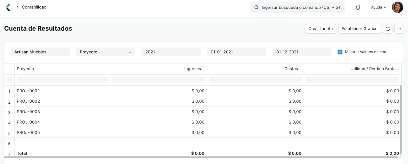Click the Cuenta de Resultados title
408x164 pixels.
(38, 28)
